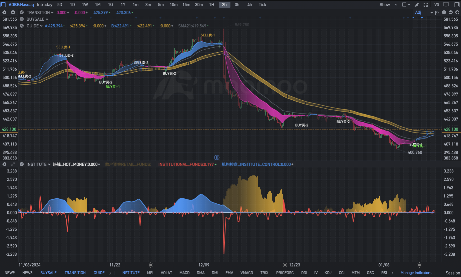Expand the INSTITUTE sub-chart to full size
This screenshot has width=461, height=277.
[x=13, y=164]
